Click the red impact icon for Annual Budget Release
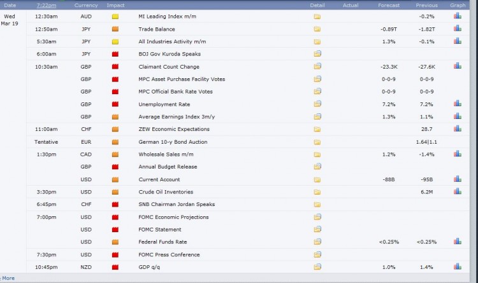This screenshot has height=283, width=478. (115, 167)
